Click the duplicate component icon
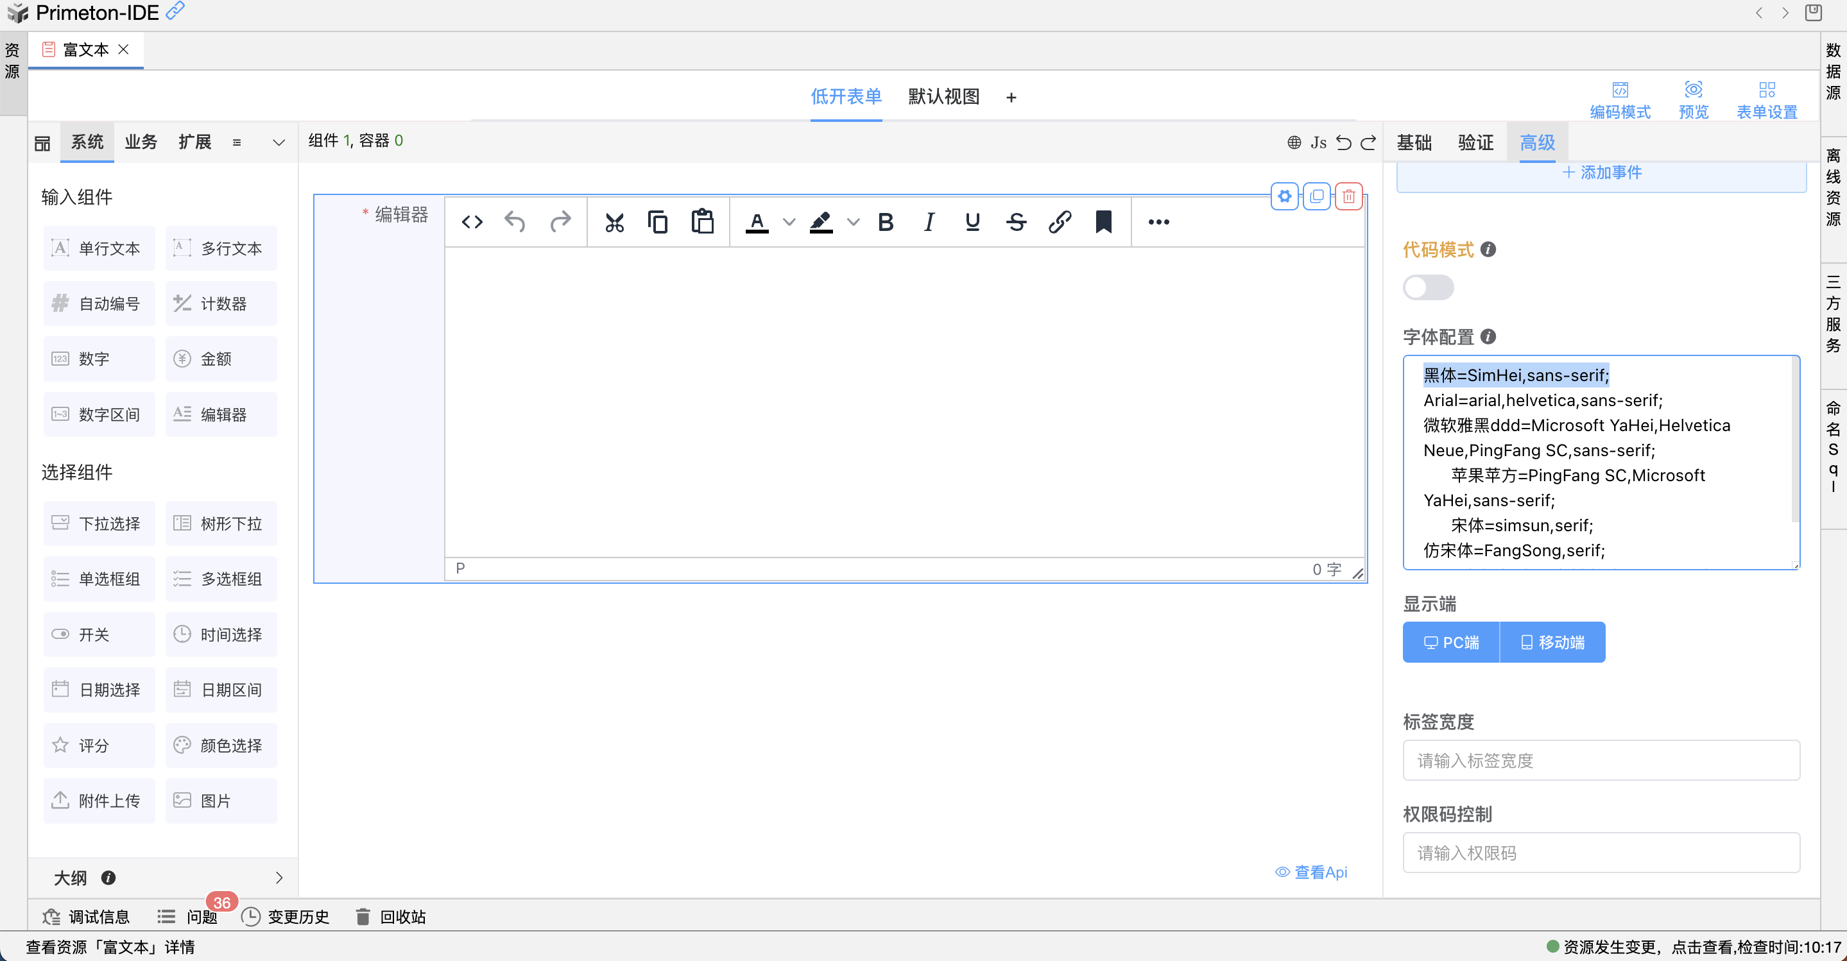This screenshot has height=961, width=1847. point(1316,196)
